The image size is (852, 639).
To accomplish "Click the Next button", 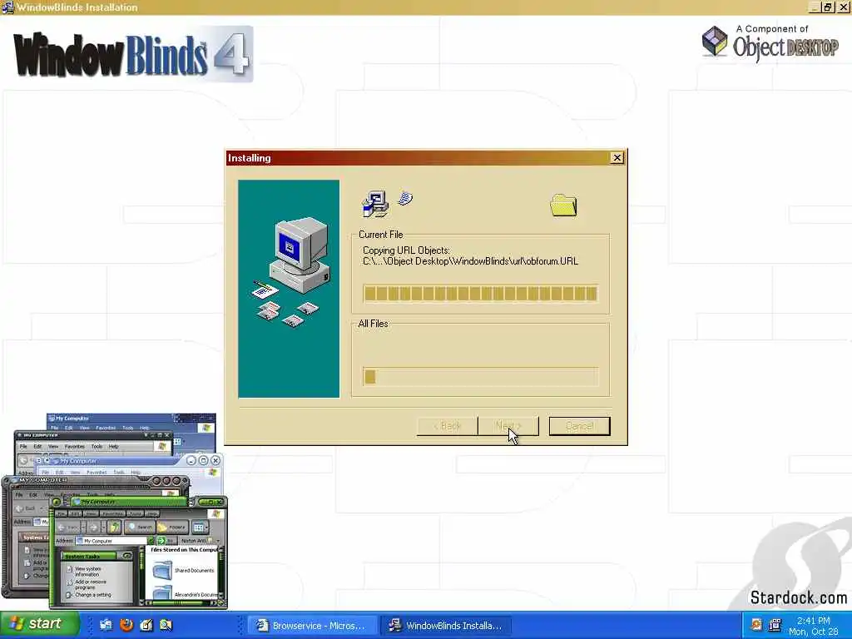I will pyautogui.click(x=508, y=426).
